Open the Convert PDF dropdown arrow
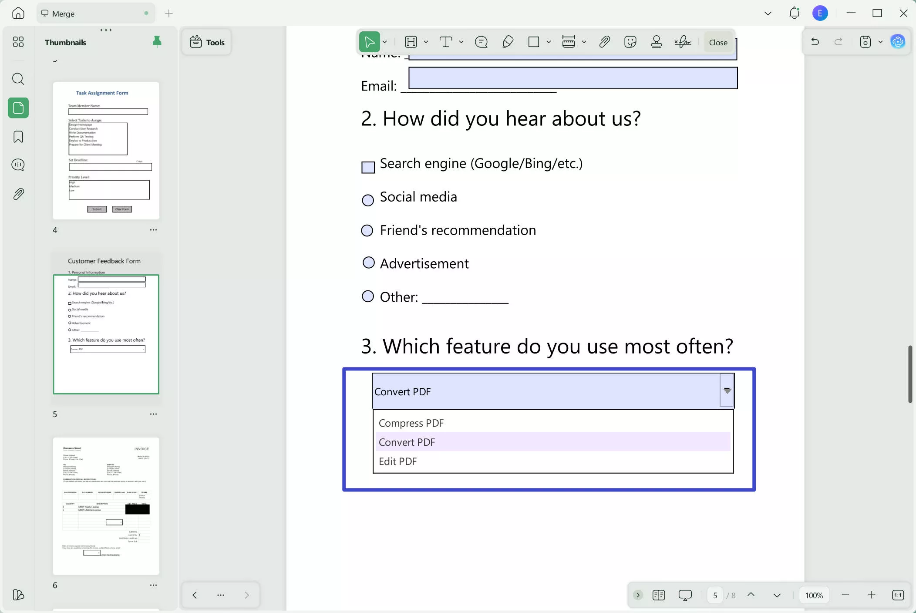The image size is (916, 613). (726, 391)
